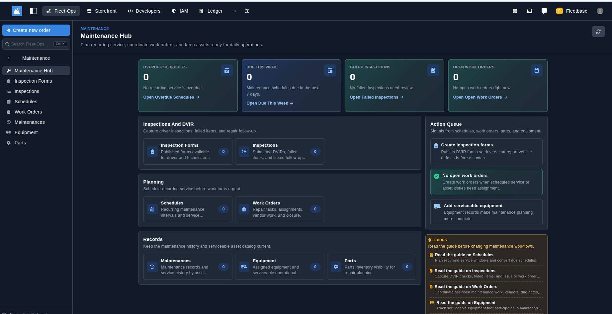The height and width of the screenshot is (314, 612).
Task: Open Schedules in the sidebar
Action: click(36, 102)
